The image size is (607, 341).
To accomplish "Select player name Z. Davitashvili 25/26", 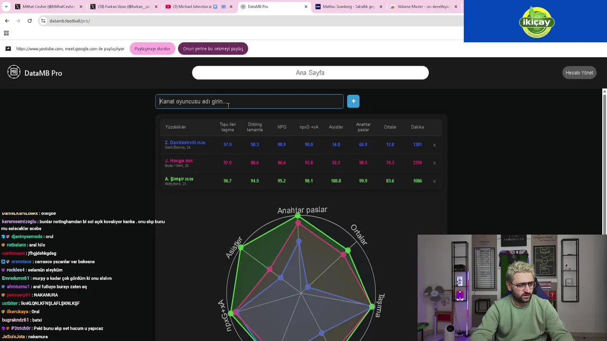I will [x=185, y=143].
